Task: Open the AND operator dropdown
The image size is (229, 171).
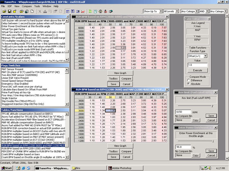Action: tap(207, 11)
